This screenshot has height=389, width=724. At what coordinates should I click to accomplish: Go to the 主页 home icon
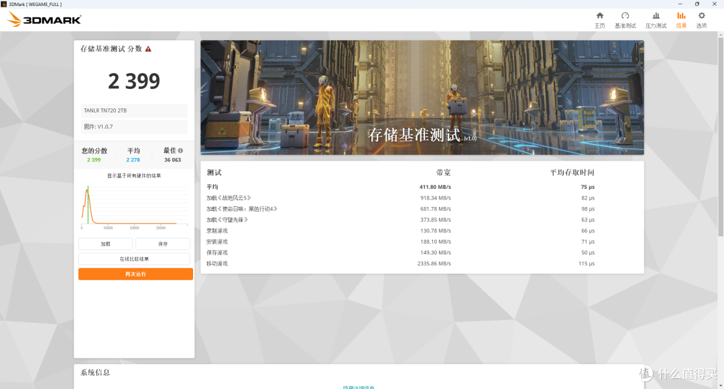(599, 15)
